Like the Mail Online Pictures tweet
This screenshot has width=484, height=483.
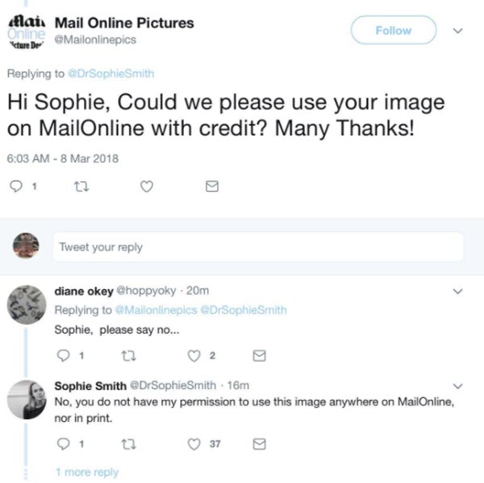coord(146,187)
